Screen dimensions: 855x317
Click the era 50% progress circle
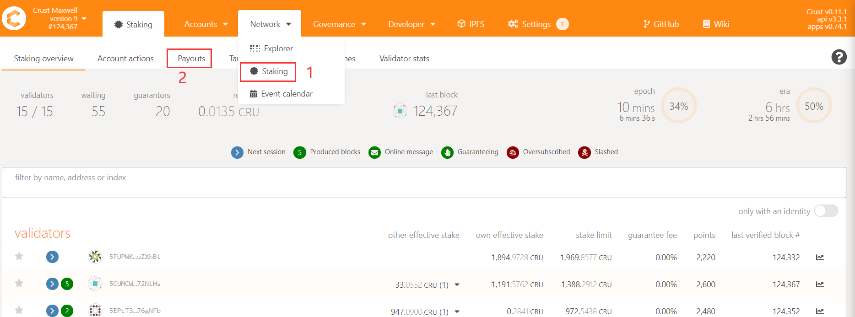point(814,106)
